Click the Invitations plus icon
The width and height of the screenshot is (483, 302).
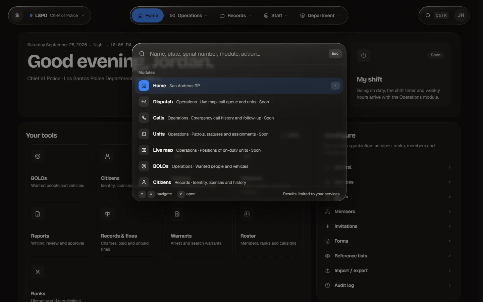pyautogui.click(x=328, y=226)
